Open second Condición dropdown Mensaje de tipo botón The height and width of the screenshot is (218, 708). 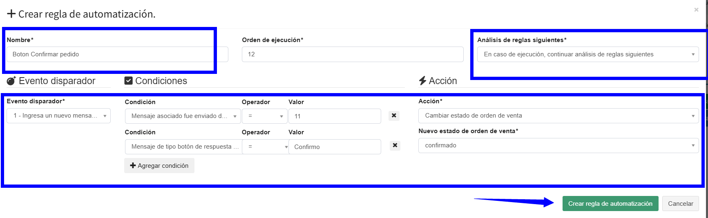(183, 147)
